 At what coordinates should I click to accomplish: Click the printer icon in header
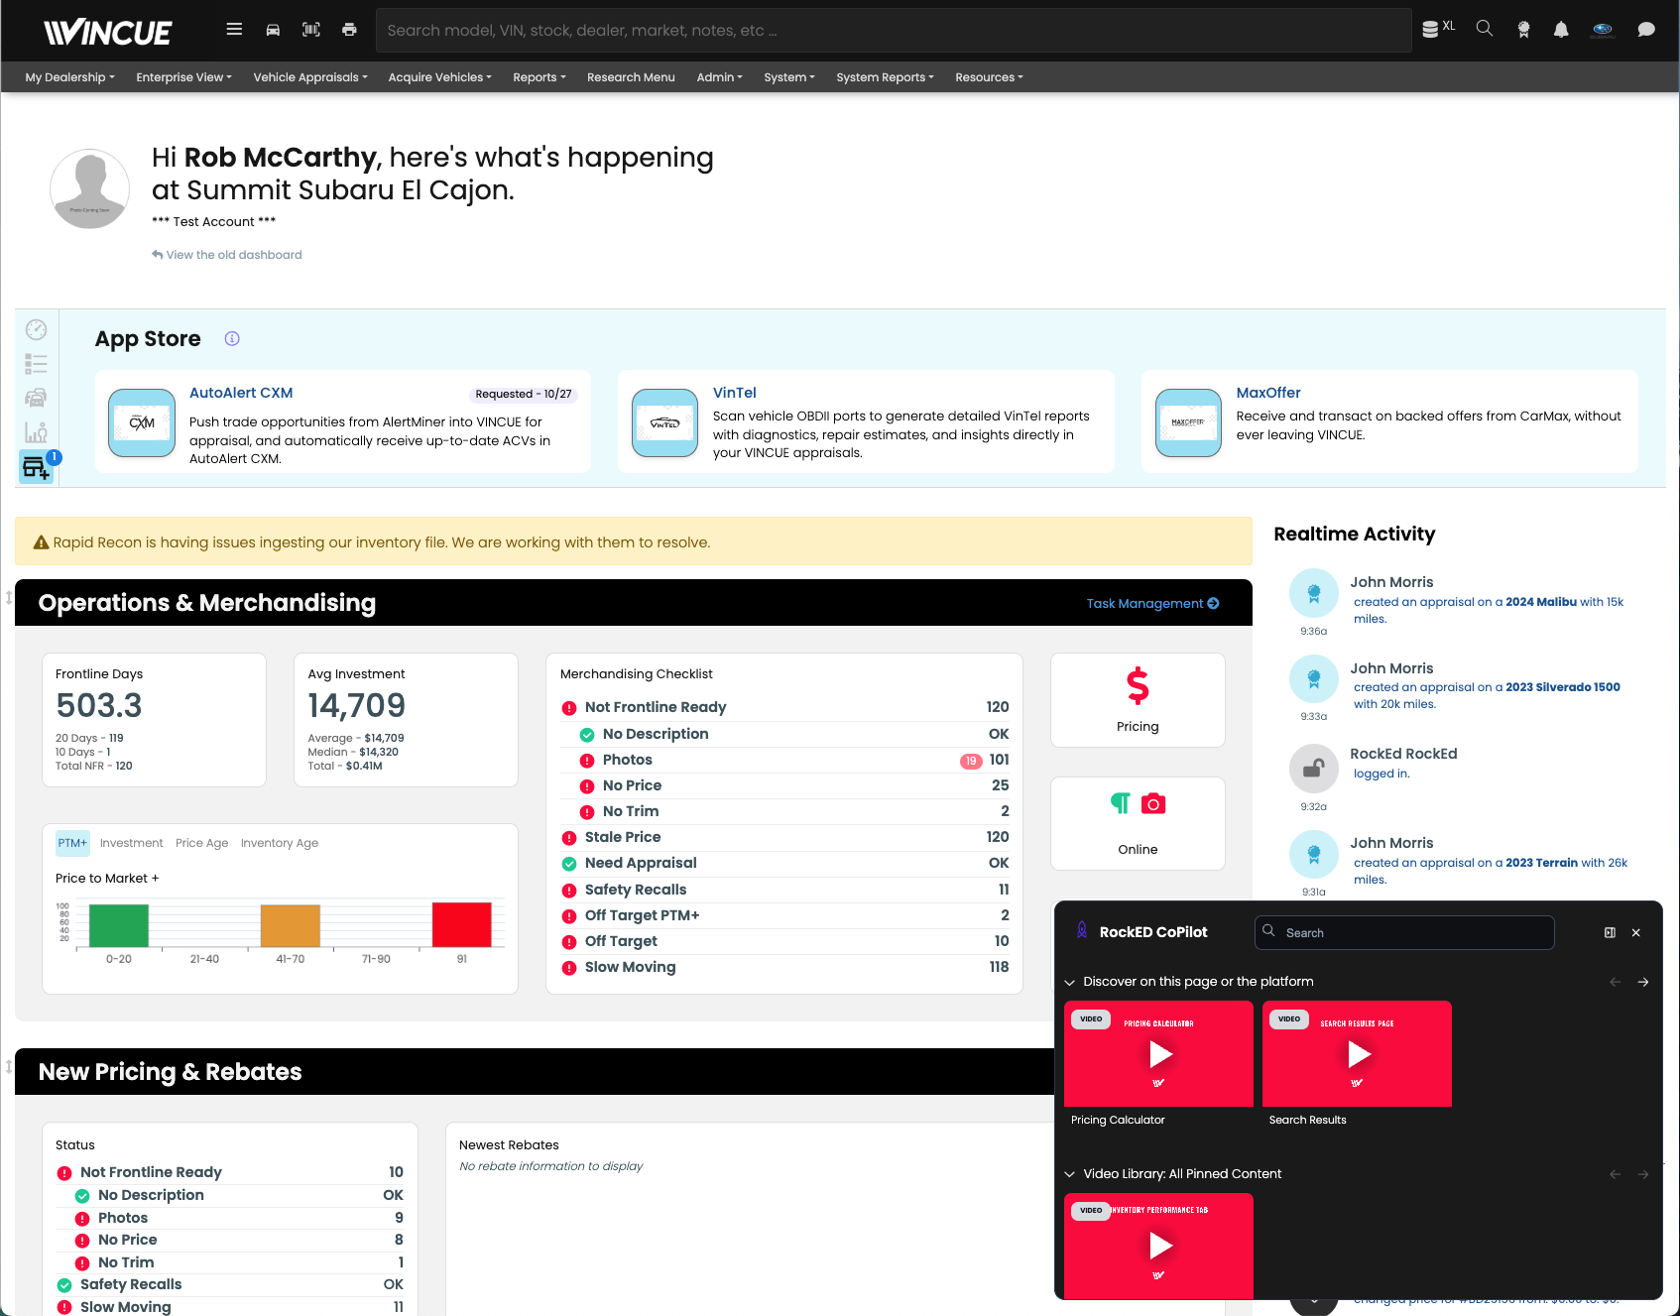(x=349, y=30)
